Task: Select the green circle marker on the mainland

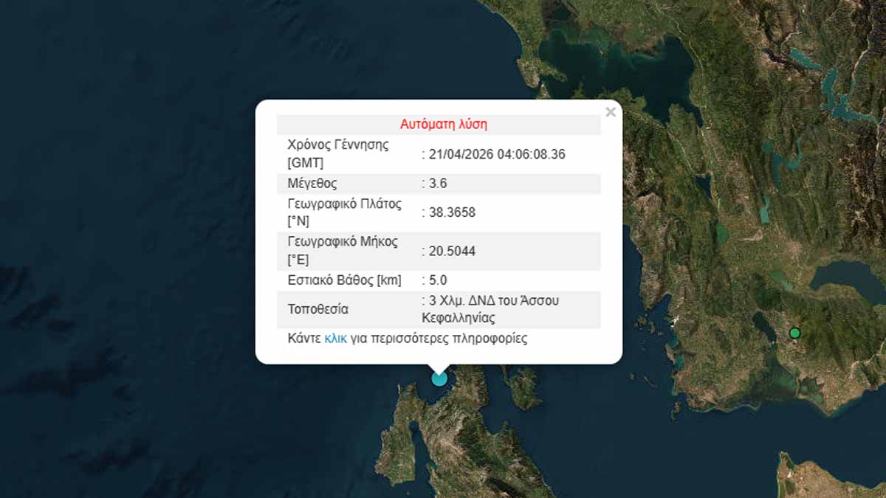Action: tap(795, 333)
